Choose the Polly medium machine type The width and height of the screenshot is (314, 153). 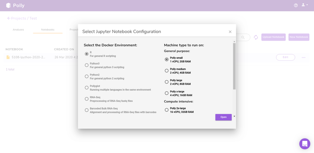pyautogui.click(x=166, y=71)
